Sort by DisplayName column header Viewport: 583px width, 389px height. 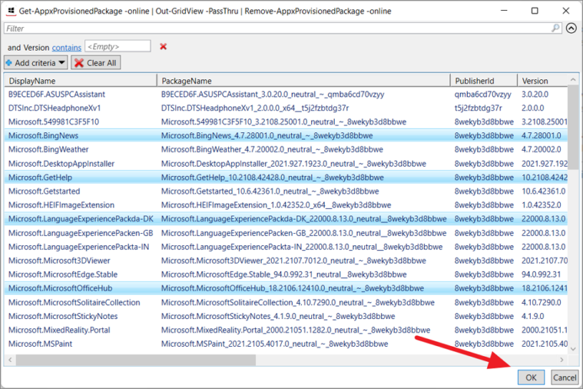pos(81,81)
